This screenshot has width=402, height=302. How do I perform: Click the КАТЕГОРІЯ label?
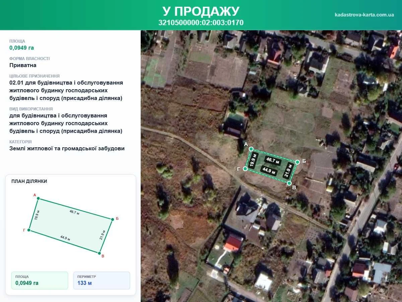20,142
